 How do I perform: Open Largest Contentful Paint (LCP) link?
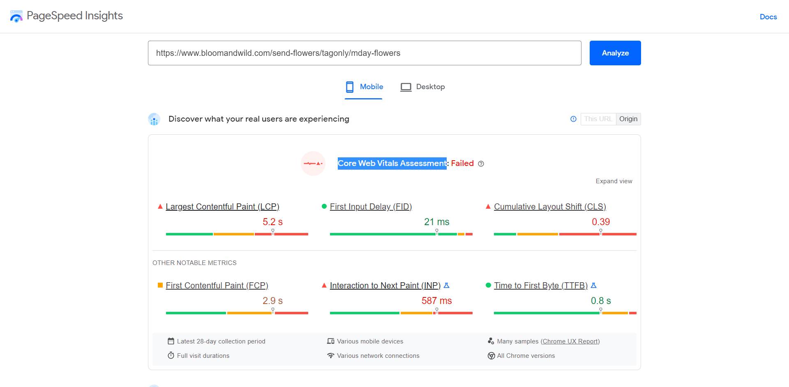click(x=222, y=207)
